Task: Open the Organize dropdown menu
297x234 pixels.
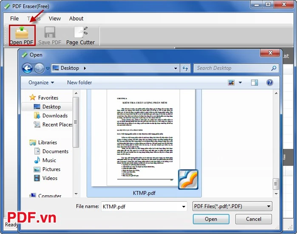Action: [41, 83]
